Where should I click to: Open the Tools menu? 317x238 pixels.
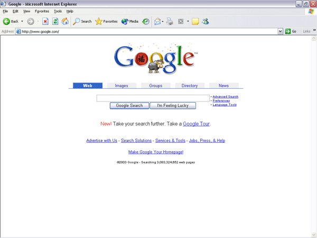[x=58, y=11]
